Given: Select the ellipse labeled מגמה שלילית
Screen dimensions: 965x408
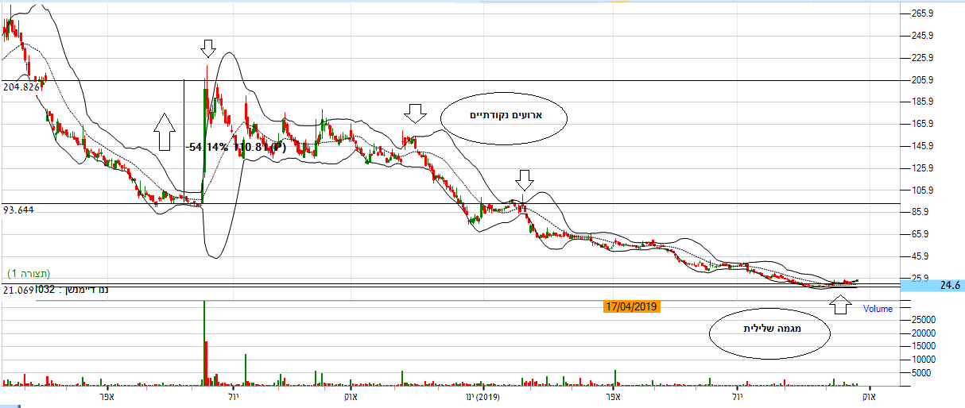Looking at the screenshot, I should click(769, 337).
